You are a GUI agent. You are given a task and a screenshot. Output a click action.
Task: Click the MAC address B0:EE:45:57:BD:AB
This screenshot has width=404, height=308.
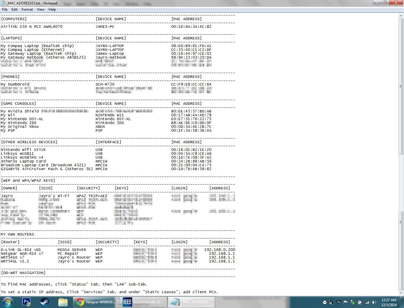click(x=191, y=111)
